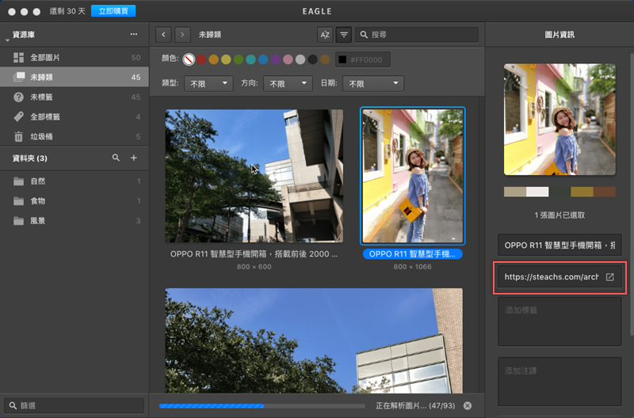The height and width of the screenshot is (418, 634).
Task: Open the 方向 dropdown
Action: 286,83
